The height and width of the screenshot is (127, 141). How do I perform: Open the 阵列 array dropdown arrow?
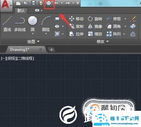[124, 34]
